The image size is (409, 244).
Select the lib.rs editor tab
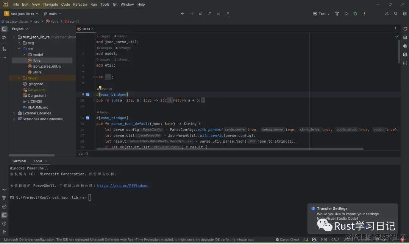click(86, 29)
